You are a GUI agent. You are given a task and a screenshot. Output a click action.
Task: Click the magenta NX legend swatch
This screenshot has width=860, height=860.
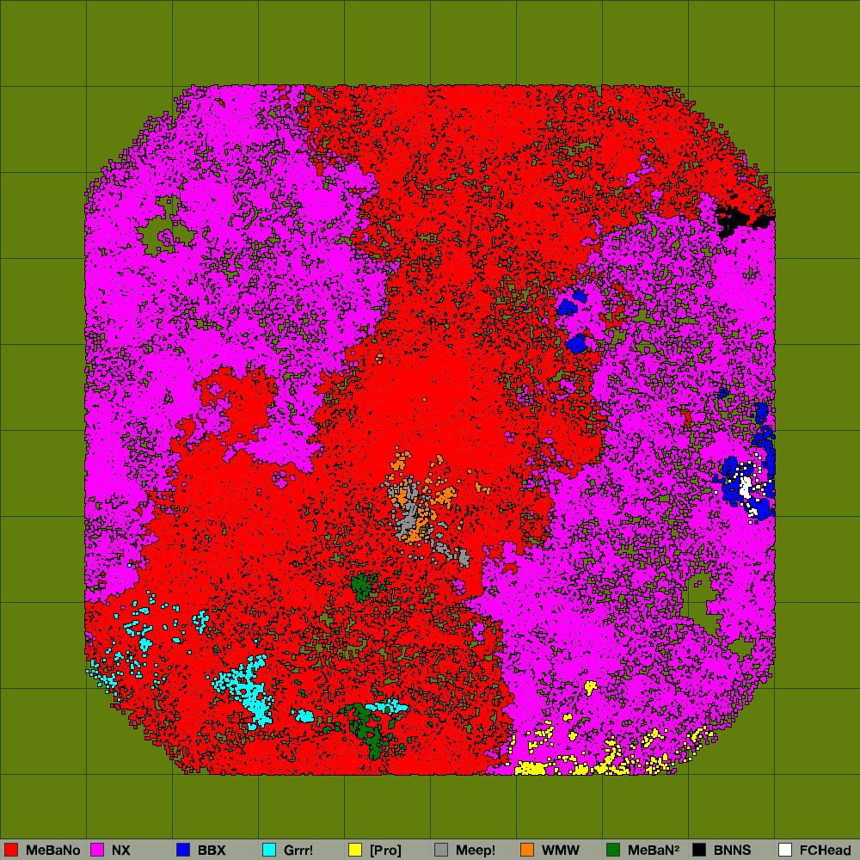pyautogui.click(x=97, y=850)
